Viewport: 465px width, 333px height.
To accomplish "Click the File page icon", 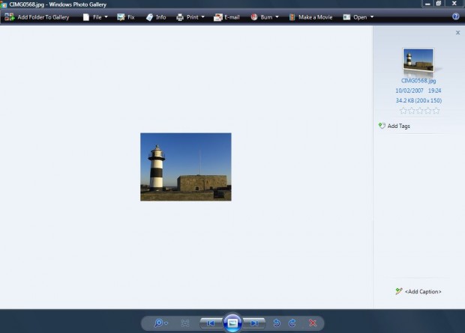I will 86,17.
